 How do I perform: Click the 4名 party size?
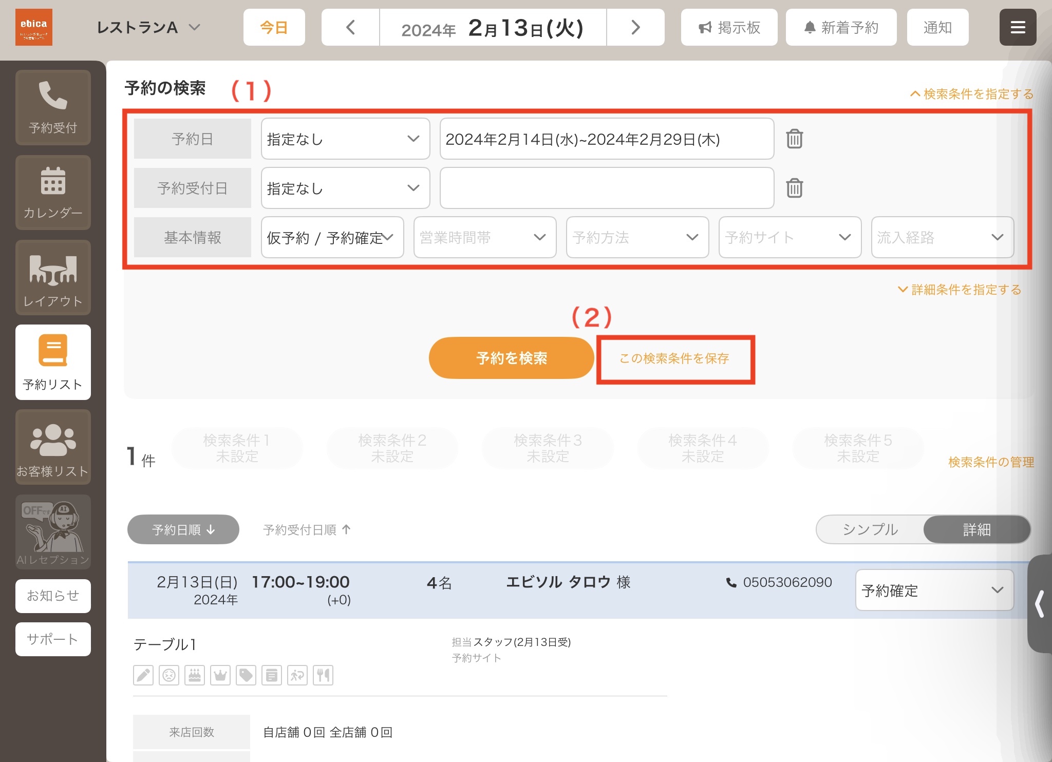tap(439, 583)
